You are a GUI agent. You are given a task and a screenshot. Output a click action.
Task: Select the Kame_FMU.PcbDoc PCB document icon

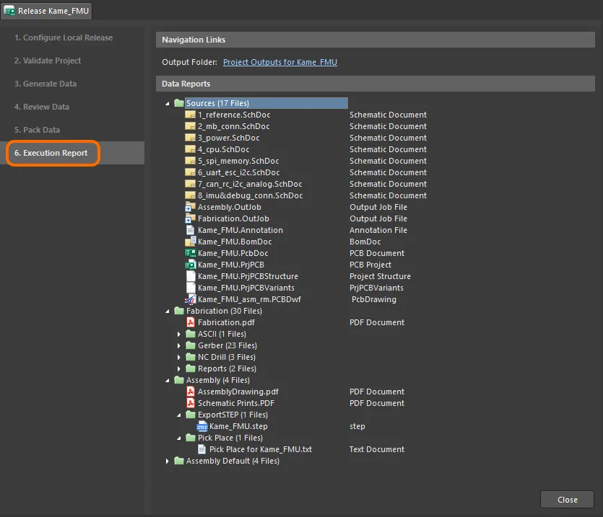(189, 253)
